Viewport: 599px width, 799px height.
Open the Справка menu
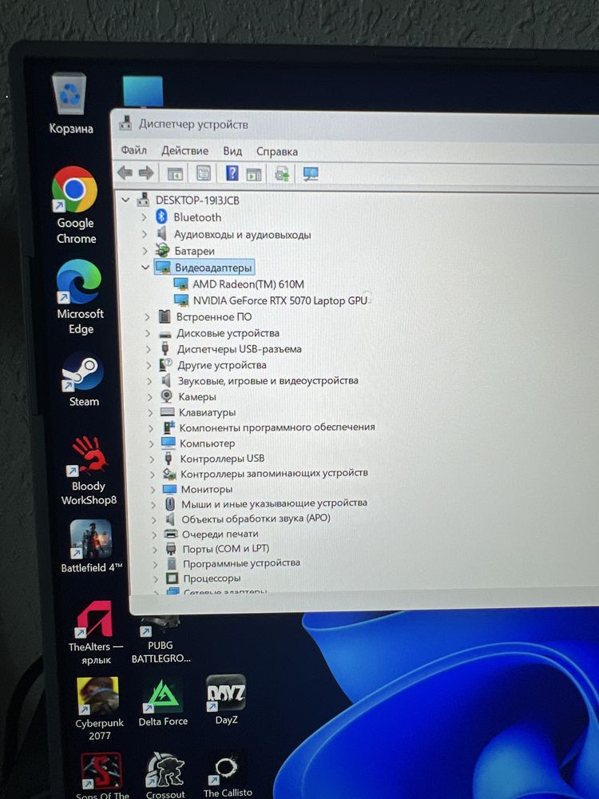point(276,152)
